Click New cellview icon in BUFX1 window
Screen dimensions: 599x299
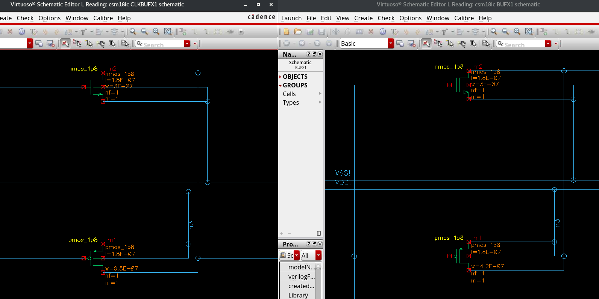point(287,32)
